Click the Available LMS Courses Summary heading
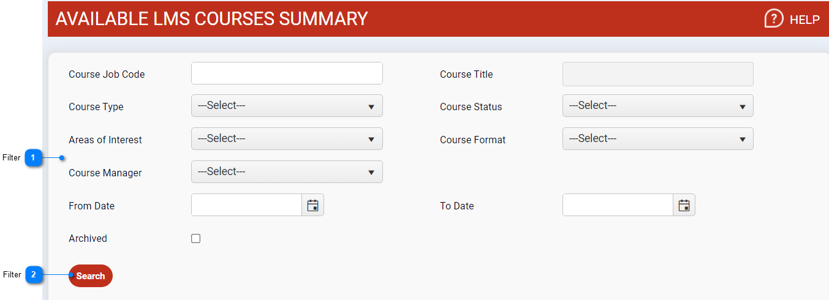 pyautogui.click(x=211, y=19)
